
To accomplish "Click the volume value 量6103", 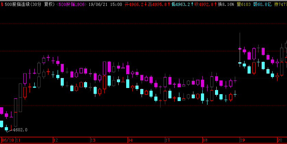I will 243,4.
